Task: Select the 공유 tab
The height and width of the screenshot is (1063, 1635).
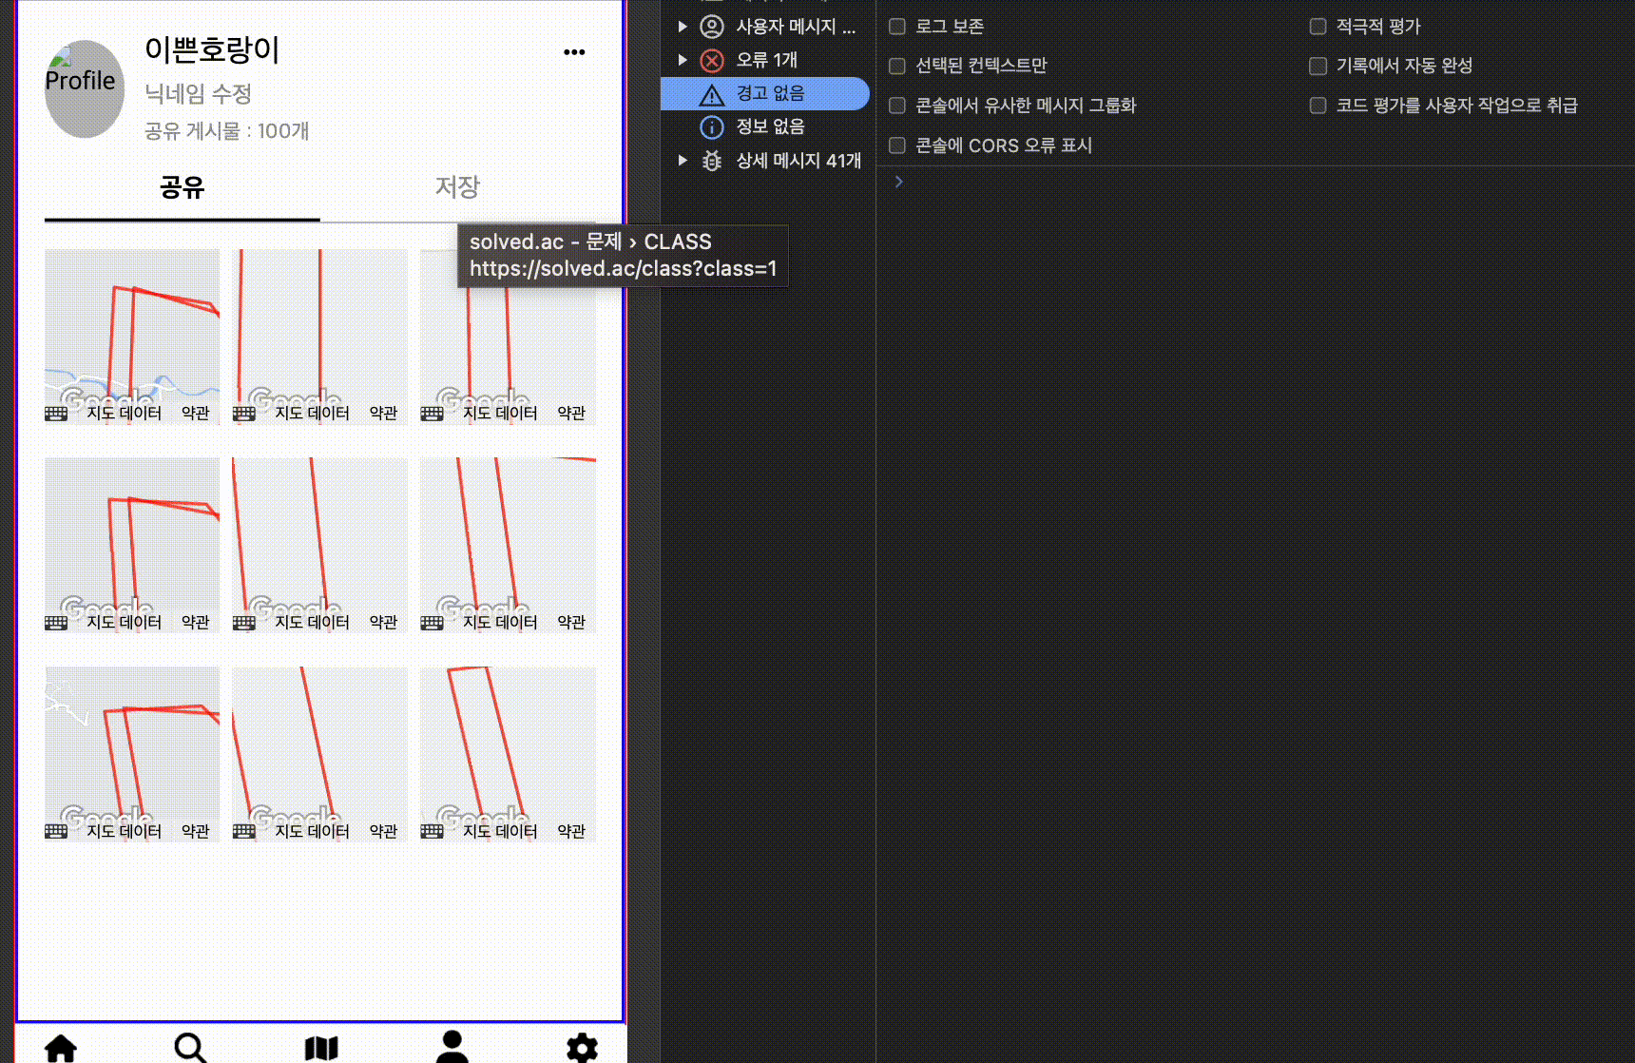Action: [182, 187]
